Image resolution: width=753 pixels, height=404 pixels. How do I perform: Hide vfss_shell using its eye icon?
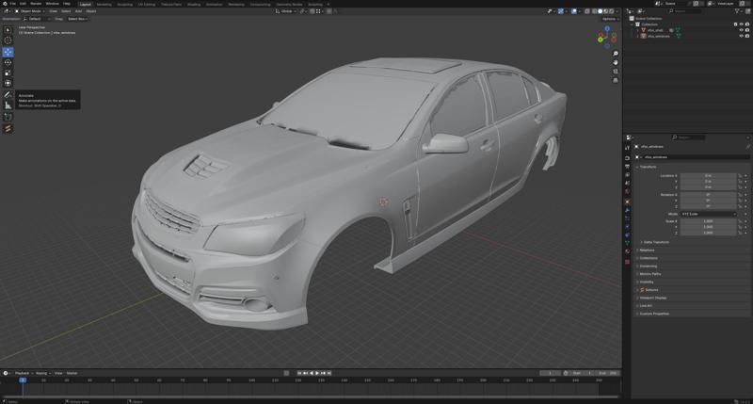(740, 30)
